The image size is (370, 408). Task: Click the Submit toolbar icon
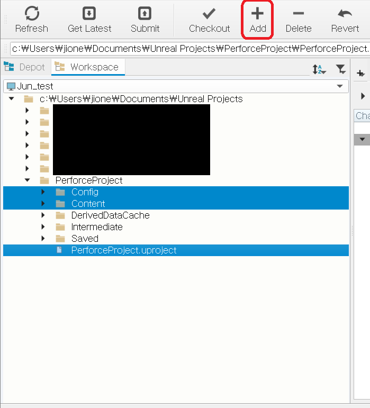click(x=145, y=14)
